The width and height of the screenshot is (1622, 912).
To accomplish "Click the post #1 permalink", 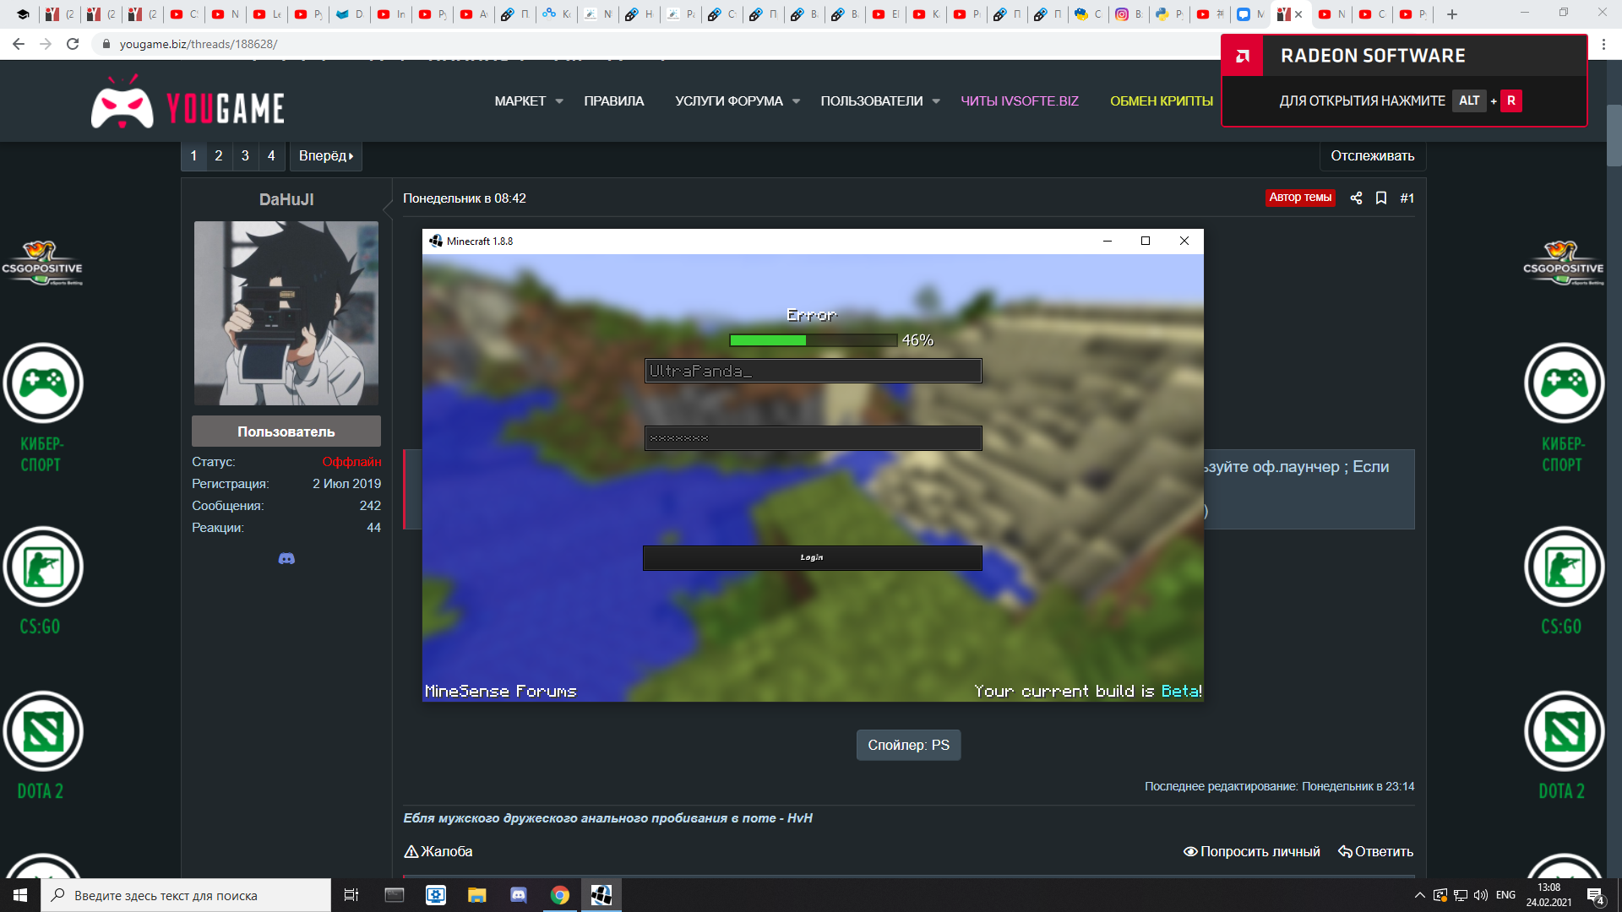I will click(x=1407, y=198).
